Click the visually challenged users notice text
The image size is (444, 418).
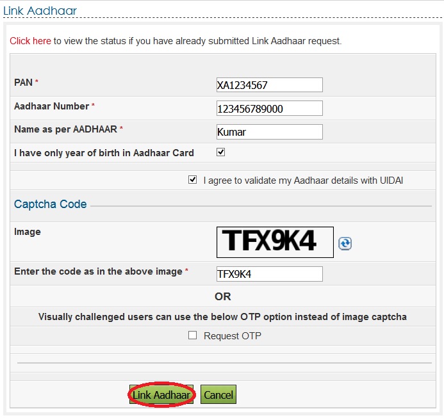[x=222, y=317]
